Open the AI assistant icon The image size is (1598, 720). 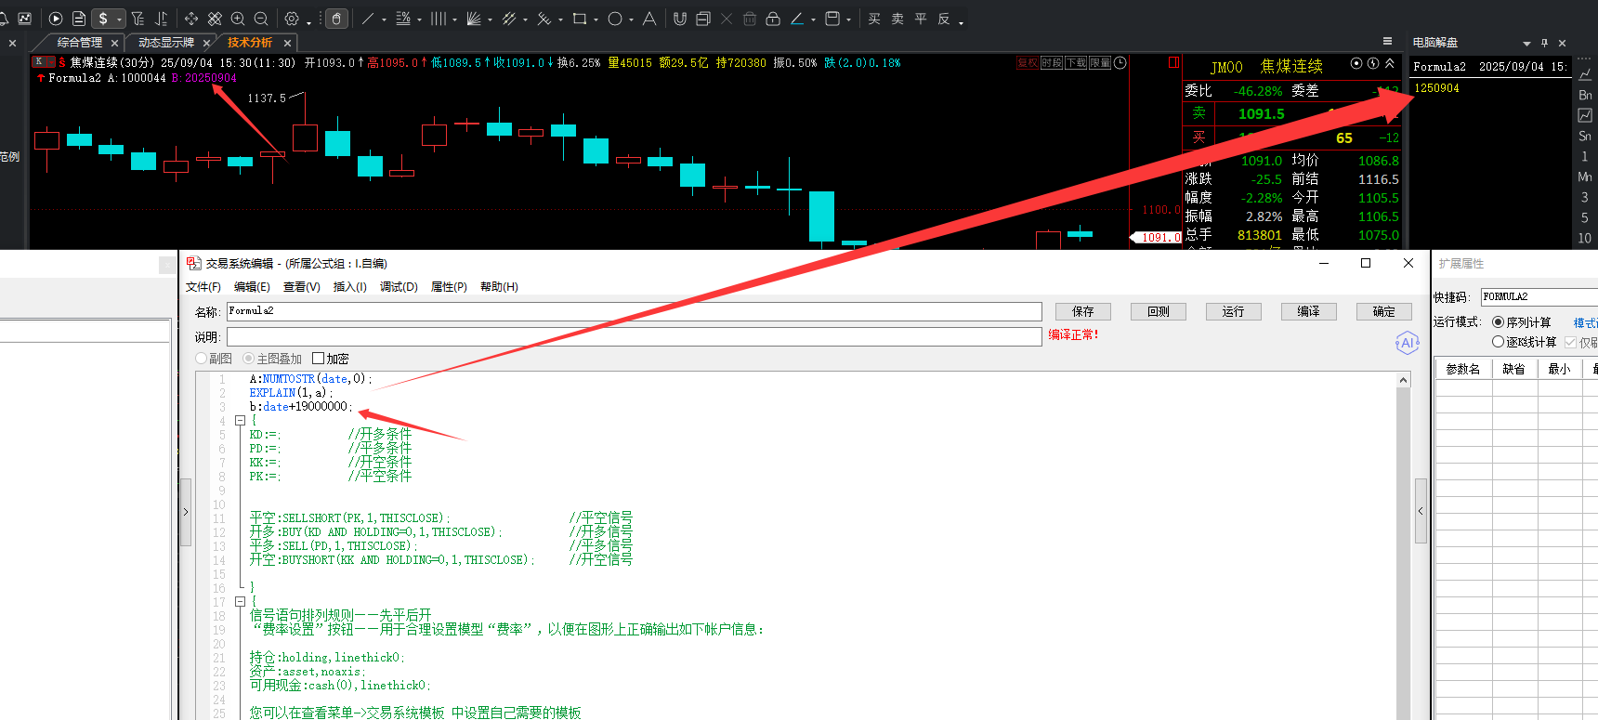(1407, 343)
